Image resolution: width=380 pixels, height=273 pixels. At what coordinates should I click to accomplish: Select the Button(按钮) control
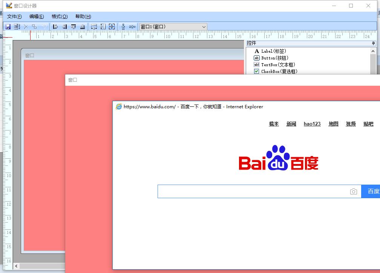[271, 58]
